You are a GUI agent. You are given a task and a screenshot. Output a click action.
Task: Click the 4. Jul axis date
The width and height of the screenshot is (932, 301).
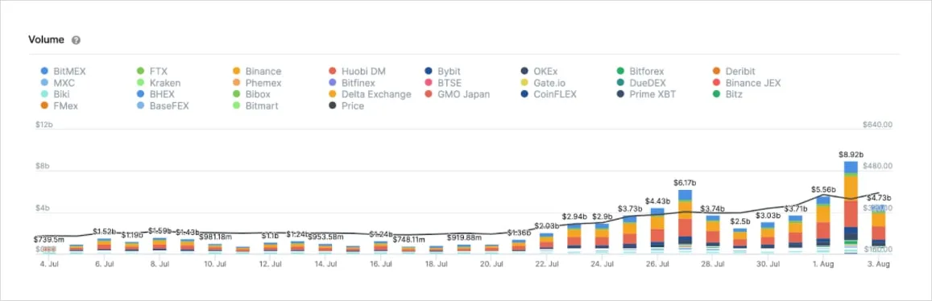click(x=49, y=265)
